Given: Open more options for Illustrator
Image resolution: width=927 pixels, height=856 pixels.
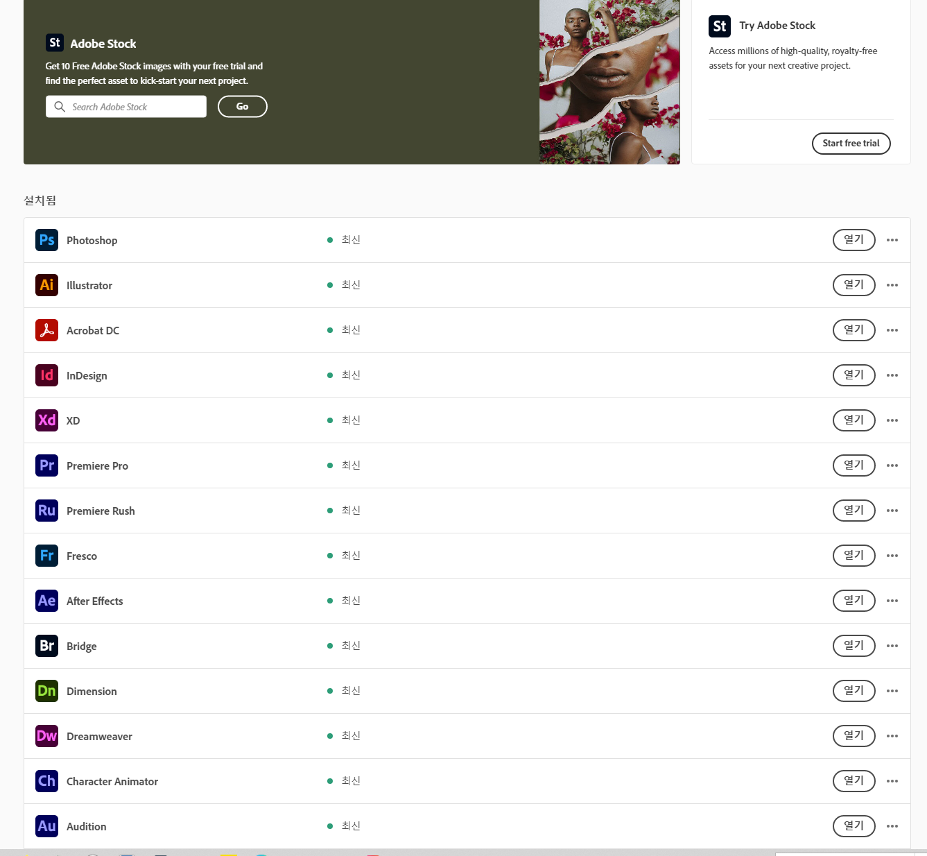Looking at the screenshot, I should [x=892, y=285].
